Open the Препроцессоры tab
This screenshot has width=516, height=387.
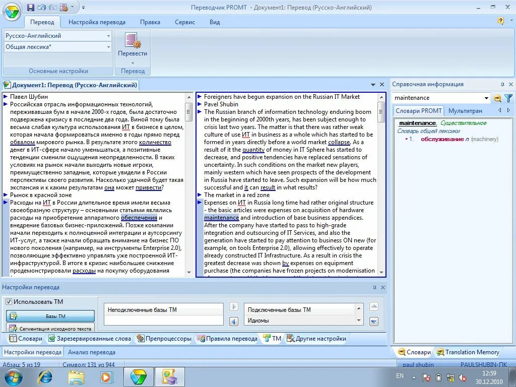(164, 338)
